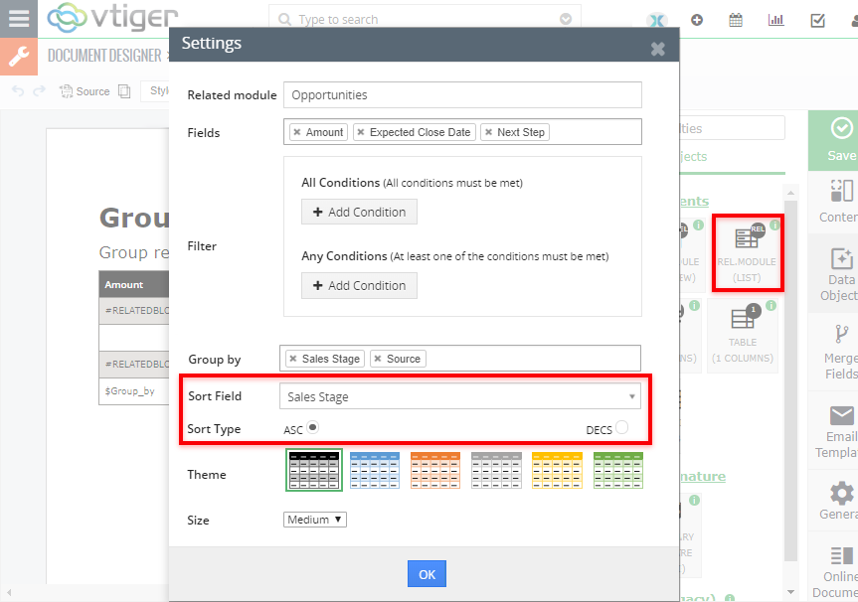
Task: Close the Settings dialog
Action: point(658,50)
